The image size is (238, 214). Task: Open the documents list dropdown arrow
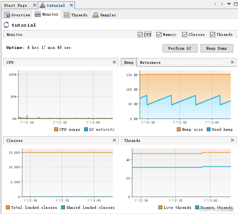[x=229, y=4]
